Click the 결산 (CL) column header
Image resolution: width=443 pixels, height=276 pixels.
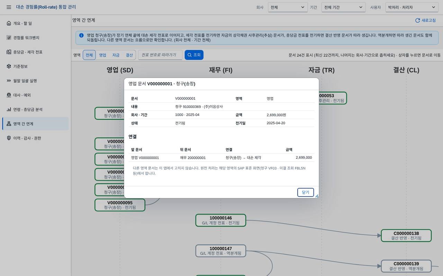406,70
